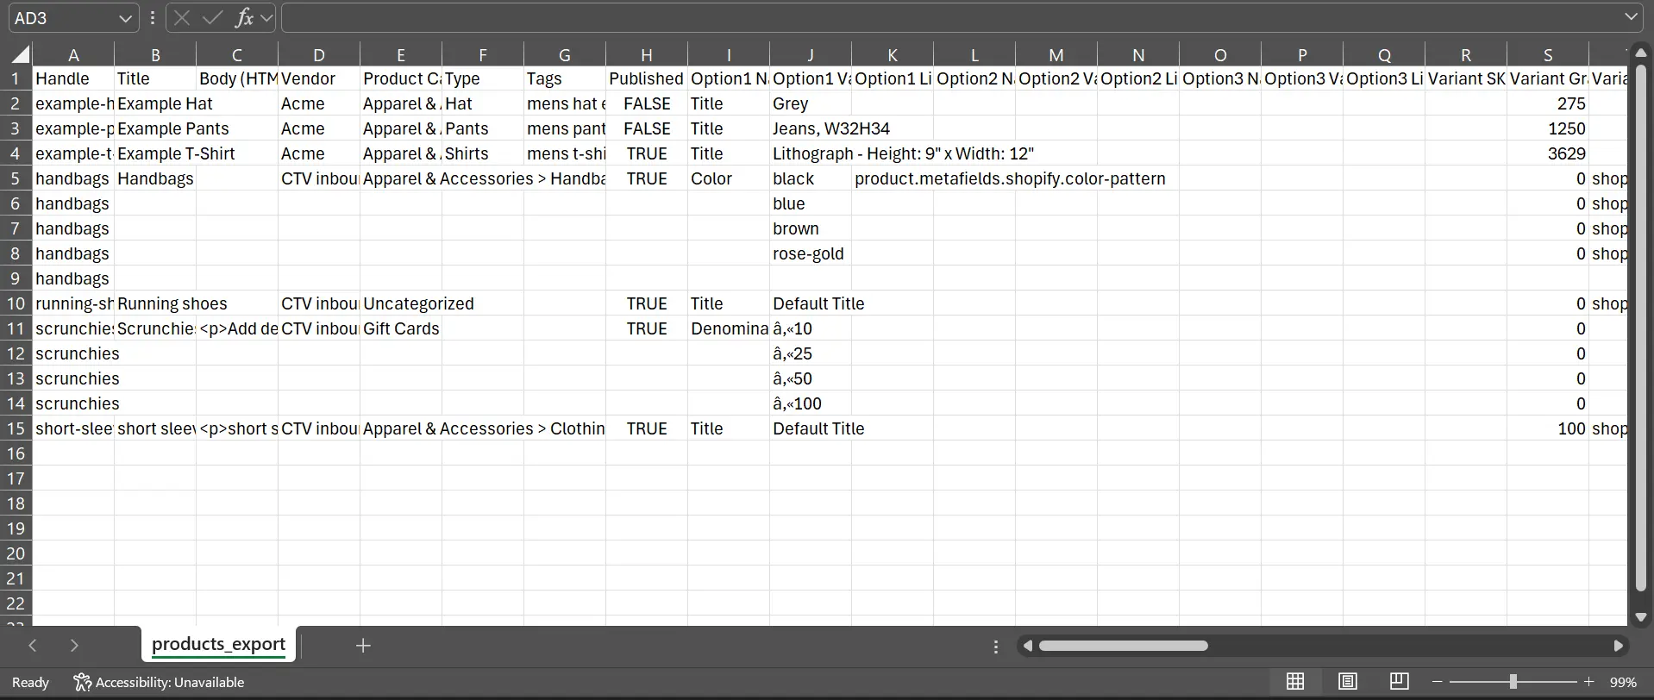Click the horizontal scrollbar thumb
The width and height of the screenshot is (1654, 700).
click(x=1123, y=646)
